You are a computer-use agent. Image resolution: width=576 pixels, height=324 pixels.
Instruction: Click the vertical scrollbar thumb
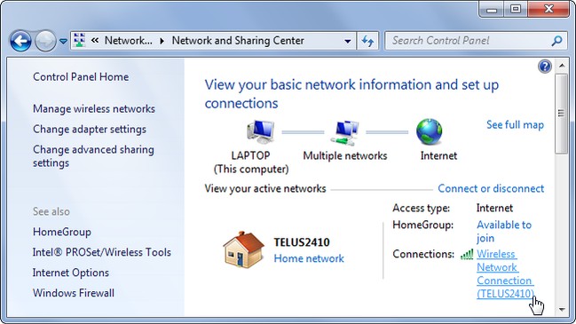(x=562, y=114)
